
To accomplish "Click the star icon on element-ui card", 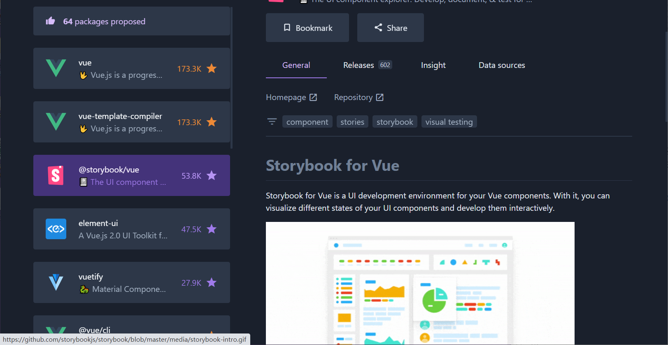I will (212, 229).
